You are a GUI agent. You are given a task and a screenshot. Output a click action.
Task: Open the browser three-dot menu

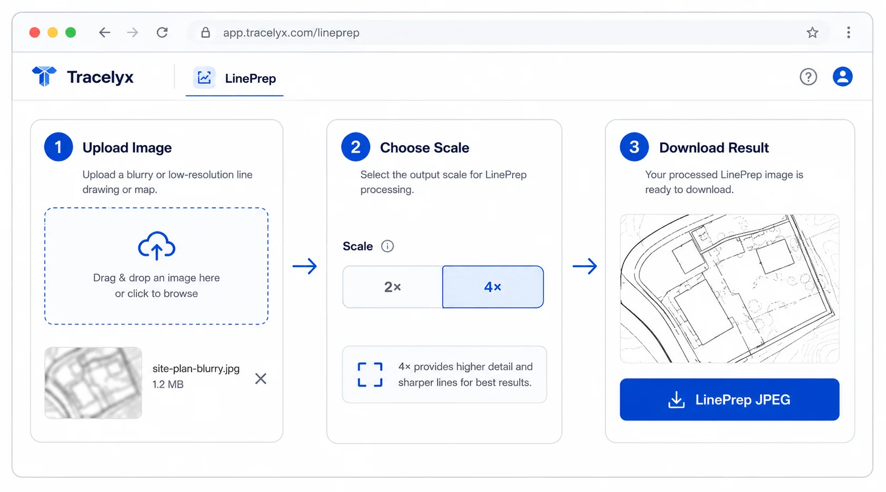[x=848, y=33]
